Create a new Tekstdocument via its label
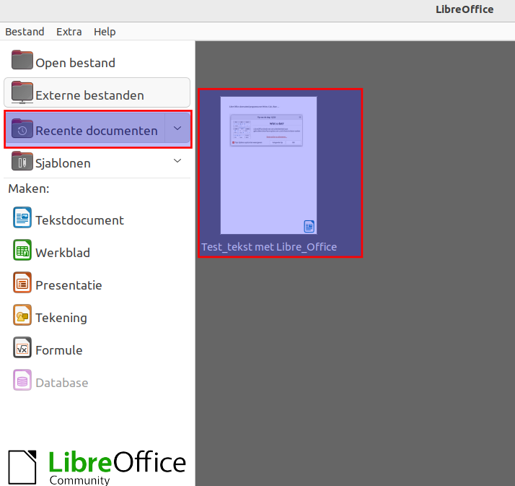 [79, 220]
